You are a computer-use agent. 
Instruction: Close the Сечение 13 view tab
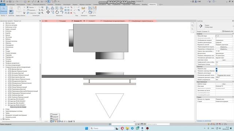84,21
